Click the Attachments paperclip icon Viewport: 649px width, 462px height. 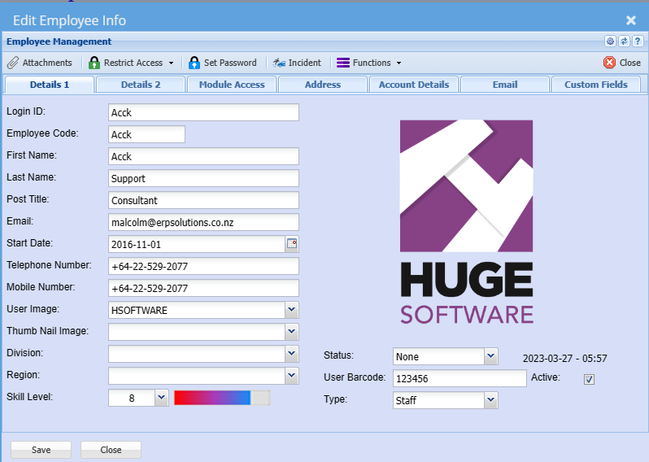pos(13,63)
